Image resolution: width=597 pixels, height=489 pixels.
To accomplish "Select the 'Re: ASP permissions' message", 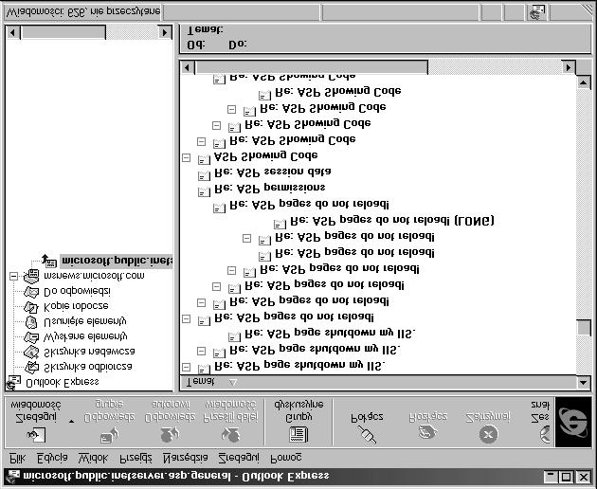I will pos(269,189).
